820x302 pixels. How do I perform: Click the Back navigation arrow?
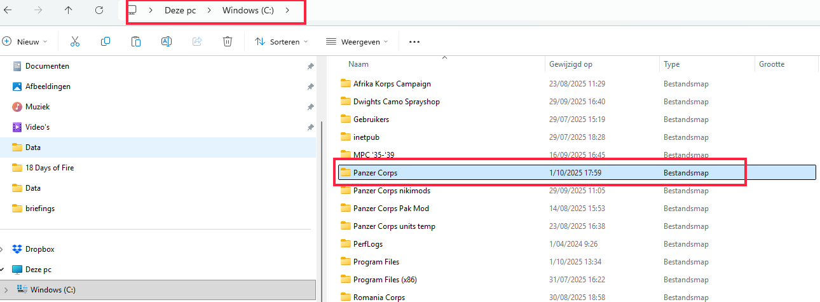(x=8, y=10)
